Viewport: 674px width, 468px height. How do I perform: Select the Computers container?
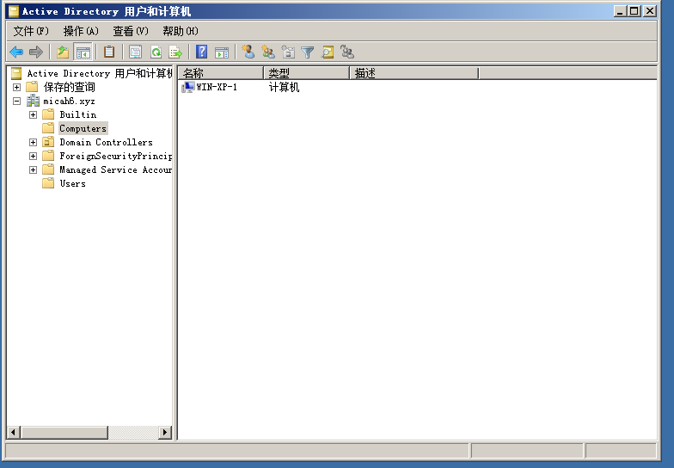click(83, 129)
